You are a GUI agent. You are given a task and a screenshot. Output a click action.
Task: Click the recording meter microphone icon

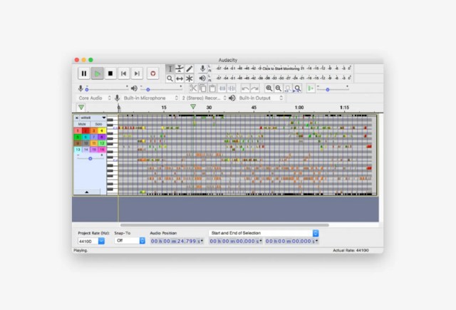(202, 68)
